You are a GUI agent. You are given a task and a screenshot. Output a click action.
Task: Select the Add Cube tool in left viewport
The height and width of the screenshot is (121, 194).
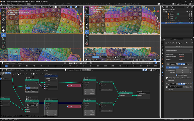(3, 43)
